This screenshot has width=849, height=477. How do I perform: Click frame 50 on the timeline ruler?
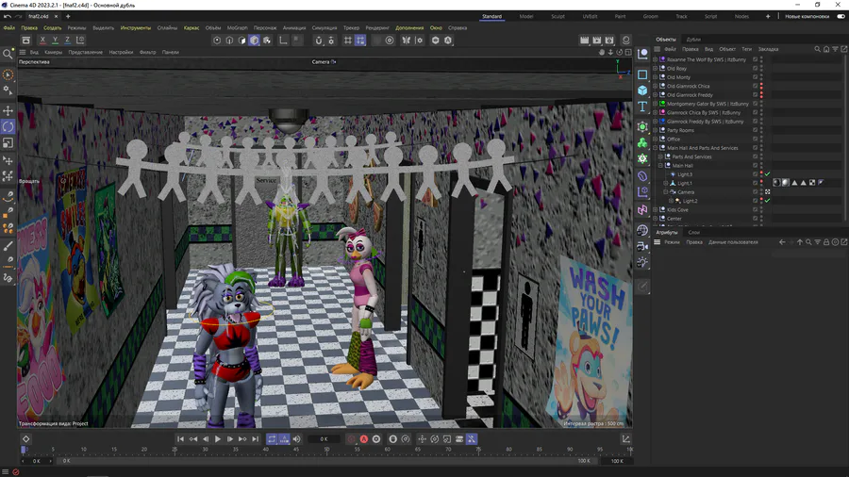point(326,449)
